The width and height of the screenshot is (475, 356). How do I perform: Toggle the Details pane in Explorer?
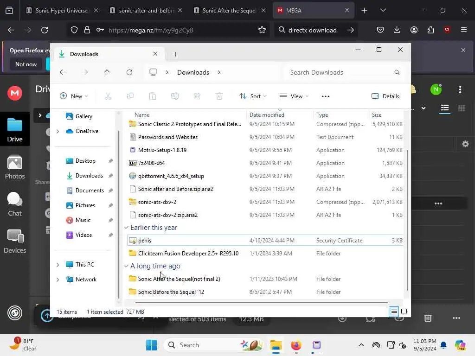385,96
